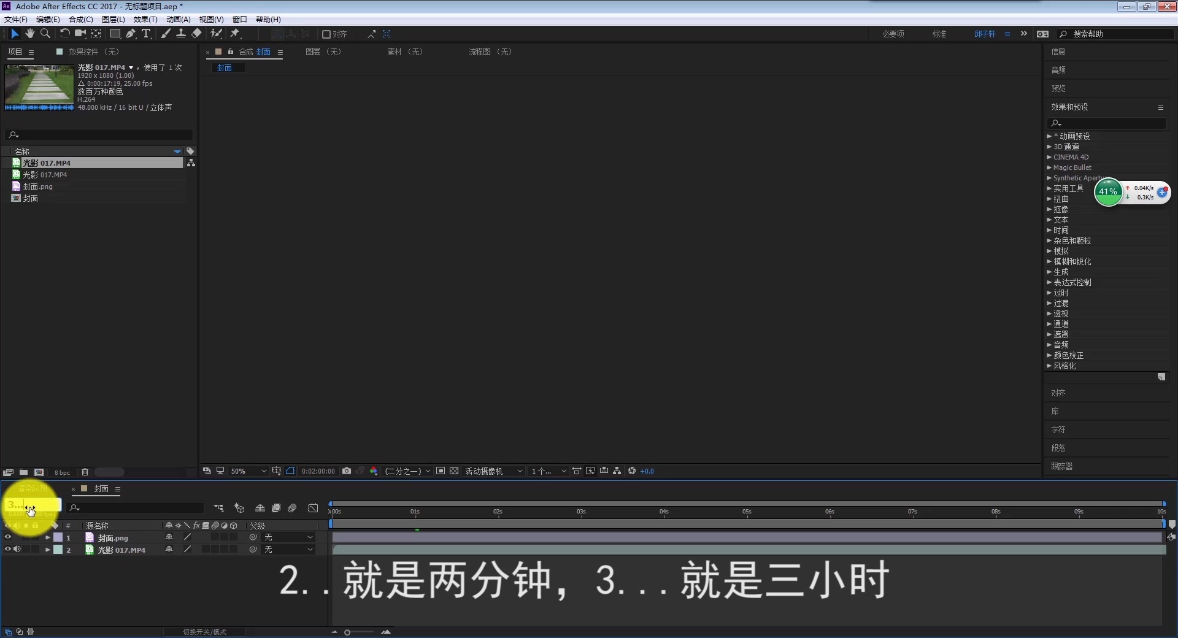Select the Puppet Pin tool
1178x638 pixels.
[235, 34]
